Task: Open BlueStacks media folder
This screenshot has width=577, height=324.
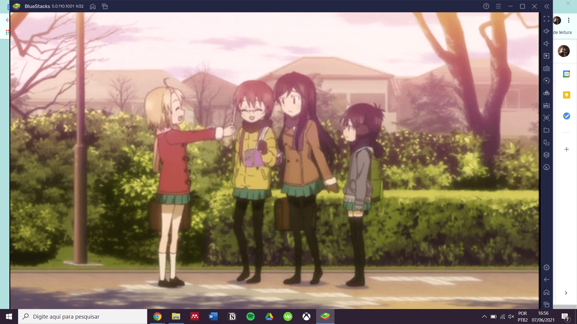Action: click(x=547, y=130)
